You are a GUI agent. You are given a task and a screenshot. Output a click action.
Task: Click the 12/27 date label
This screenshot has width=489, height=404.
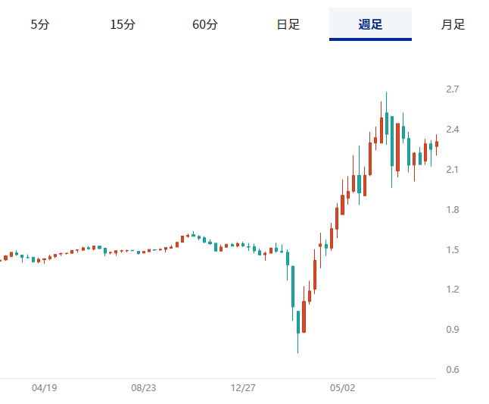[x=243, y=388]
